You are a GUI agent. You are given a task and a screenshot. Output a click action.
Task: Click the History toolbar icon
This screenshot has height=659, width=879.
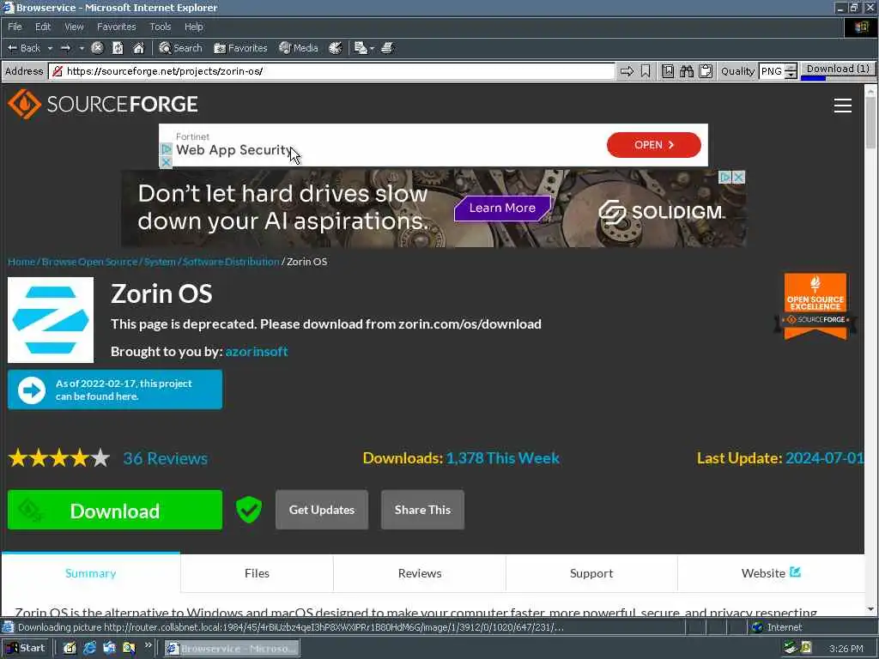click(336, 48)
